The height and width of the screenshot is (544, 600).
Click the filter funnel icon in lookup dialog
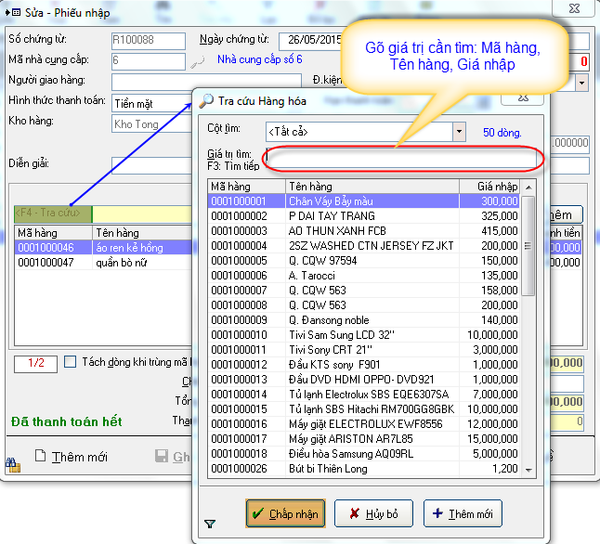(209, 525)
